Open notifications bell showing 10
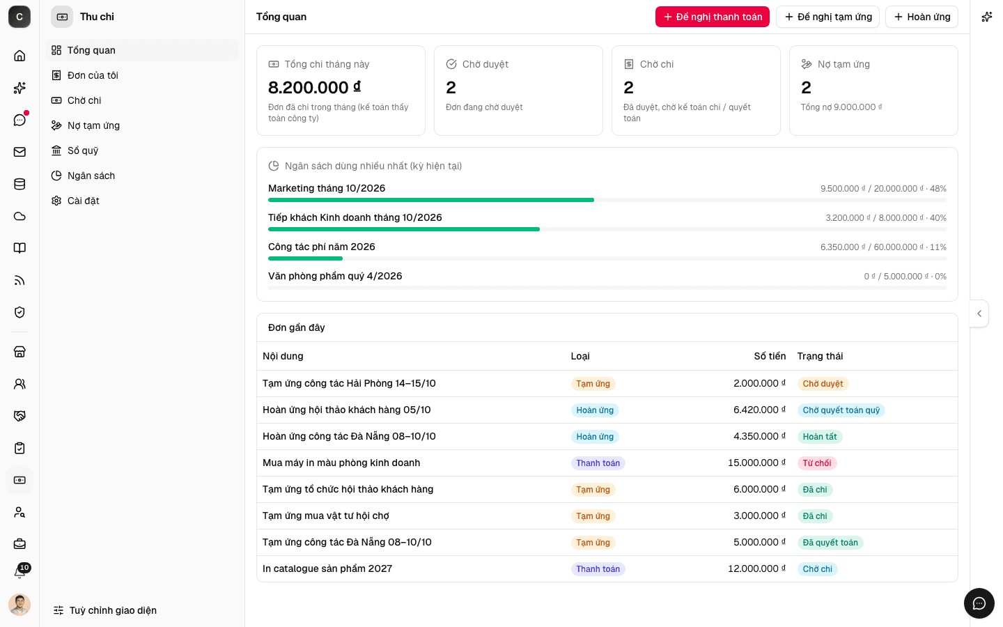1003x627 pixels. point(20,573)
